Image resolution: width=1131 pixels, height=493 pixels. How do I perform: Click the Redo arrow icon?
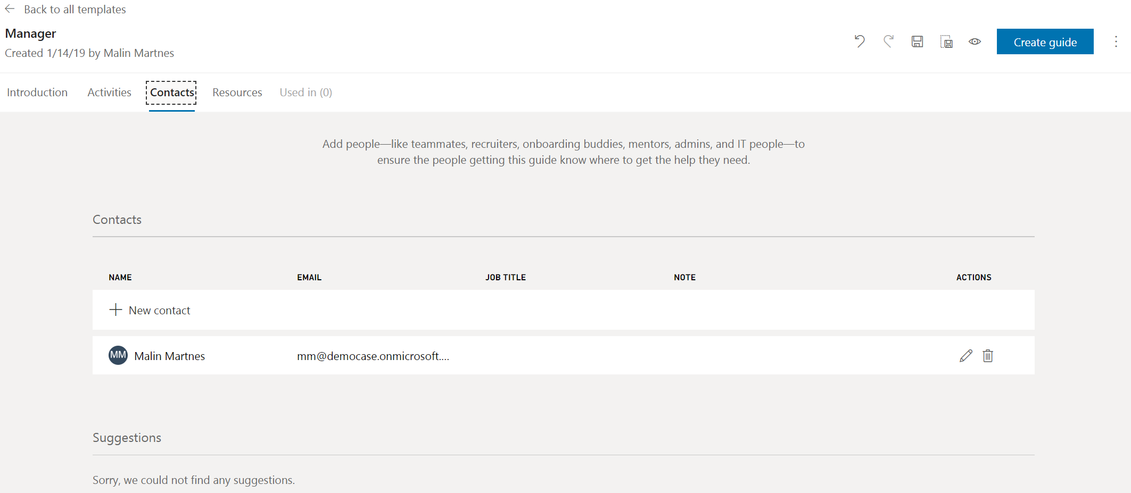(888, 41)
